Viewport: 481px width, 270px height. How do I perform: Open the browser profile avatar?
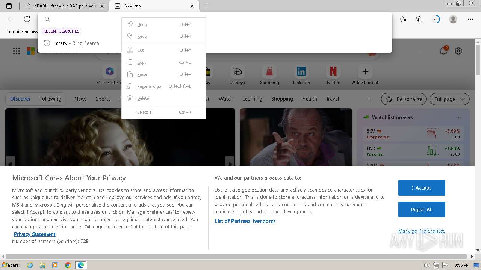pos(453,19)
